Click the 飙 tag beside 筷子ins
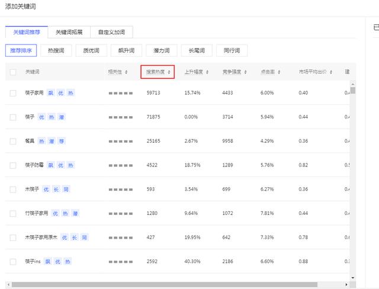This screenshot has width=379, height=289. click(48, 261)
